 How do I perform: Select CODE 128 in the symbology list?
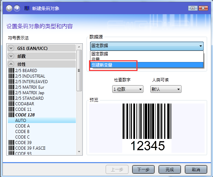click(x=25, y=115)
